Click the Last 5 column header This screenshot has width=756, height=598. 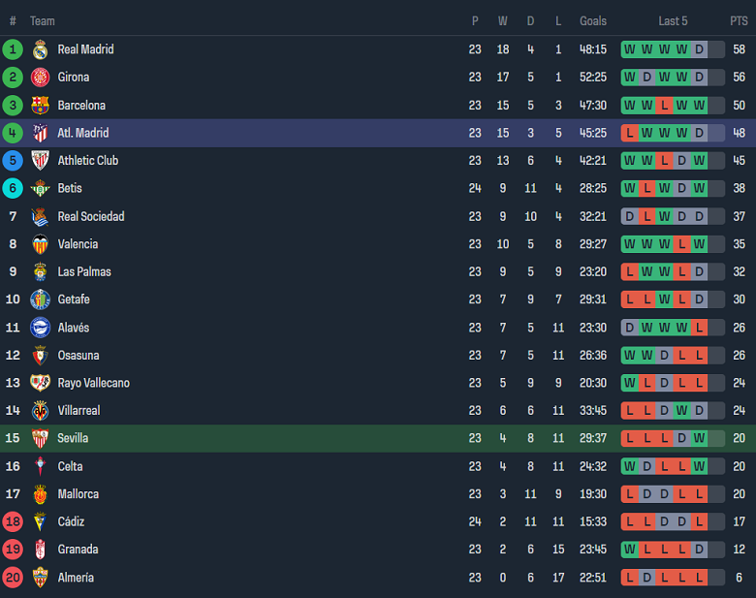[673, 21]
